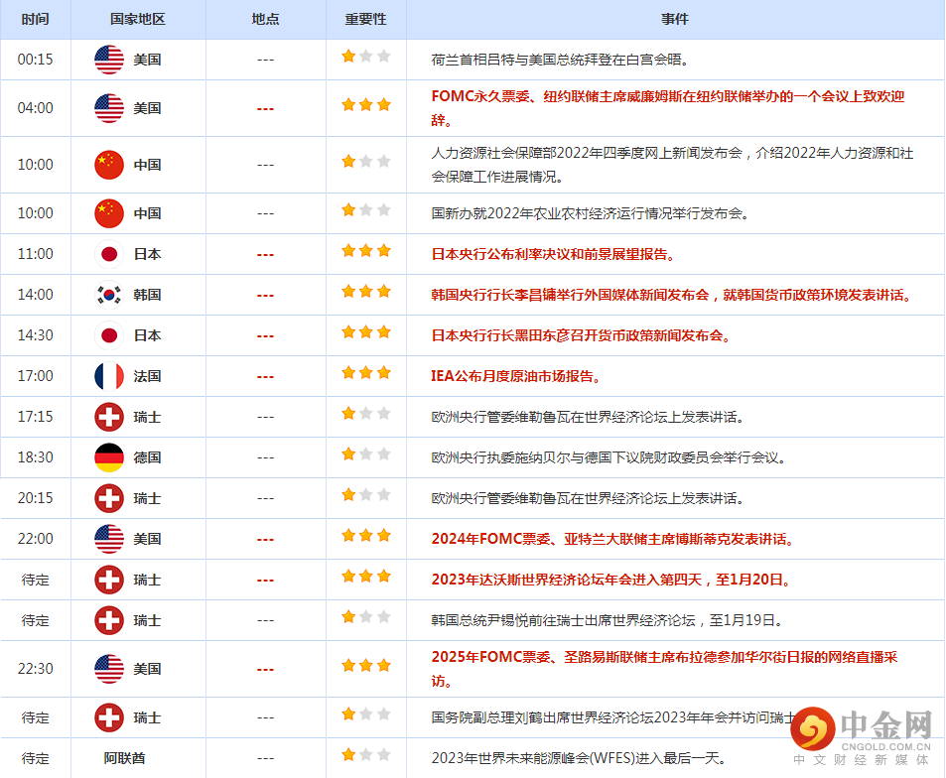Image resolution: width=946 pixels, height=778 pixels.
Task: Click the 事件 column header
Action: click(675, 20)
